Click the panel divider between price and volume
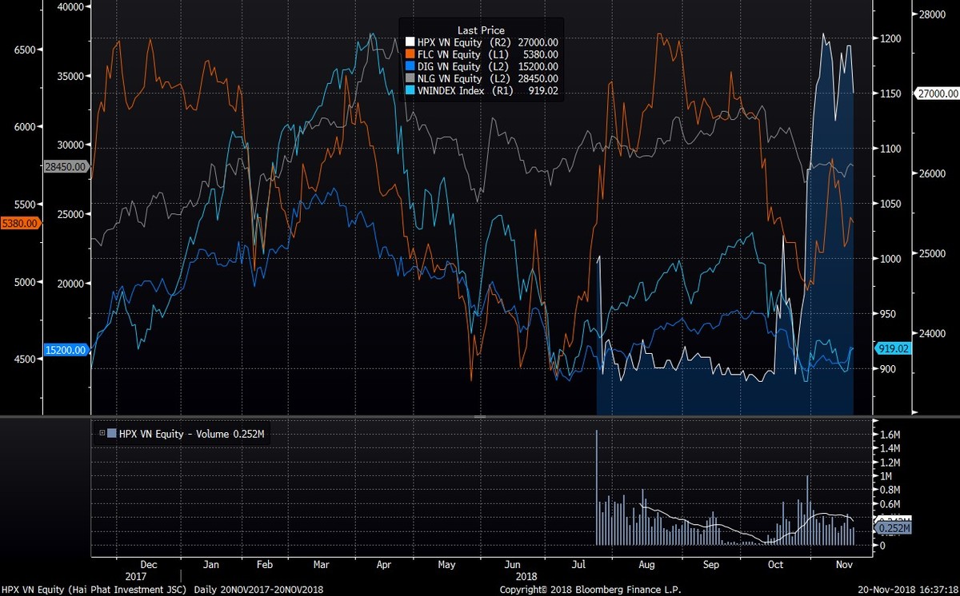This screenshot has height=596, width=960. [480, 416]
